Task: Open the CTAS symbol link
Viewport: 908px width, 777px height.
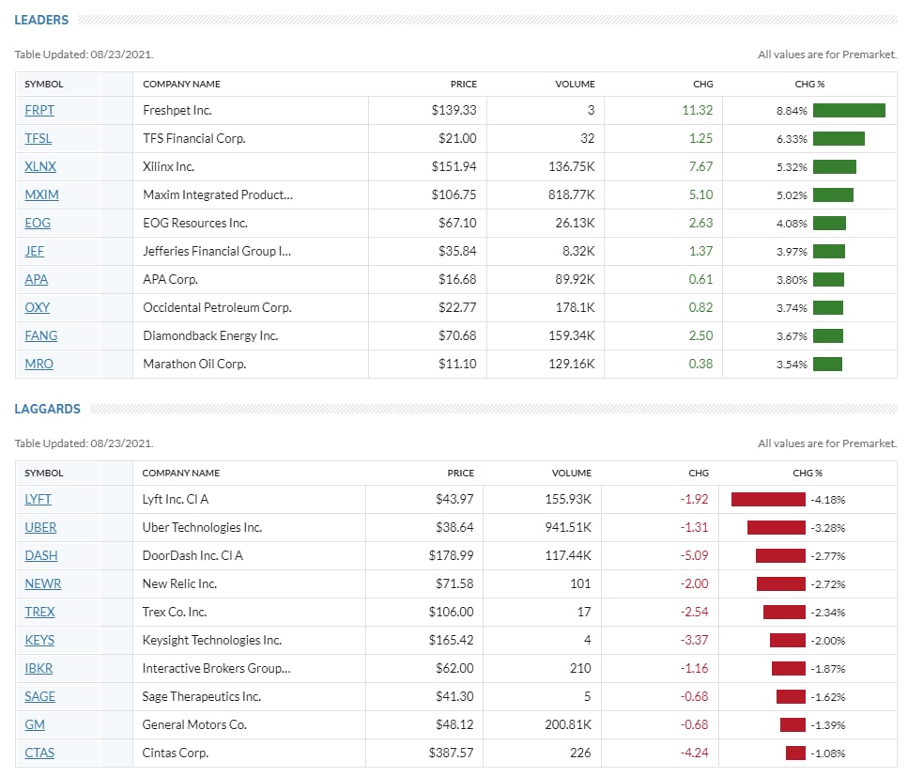Action: coord(39,753)
